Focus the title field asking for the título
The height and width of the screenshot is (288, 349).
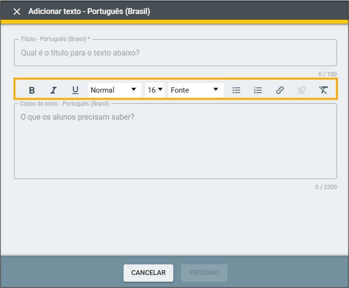175,53
